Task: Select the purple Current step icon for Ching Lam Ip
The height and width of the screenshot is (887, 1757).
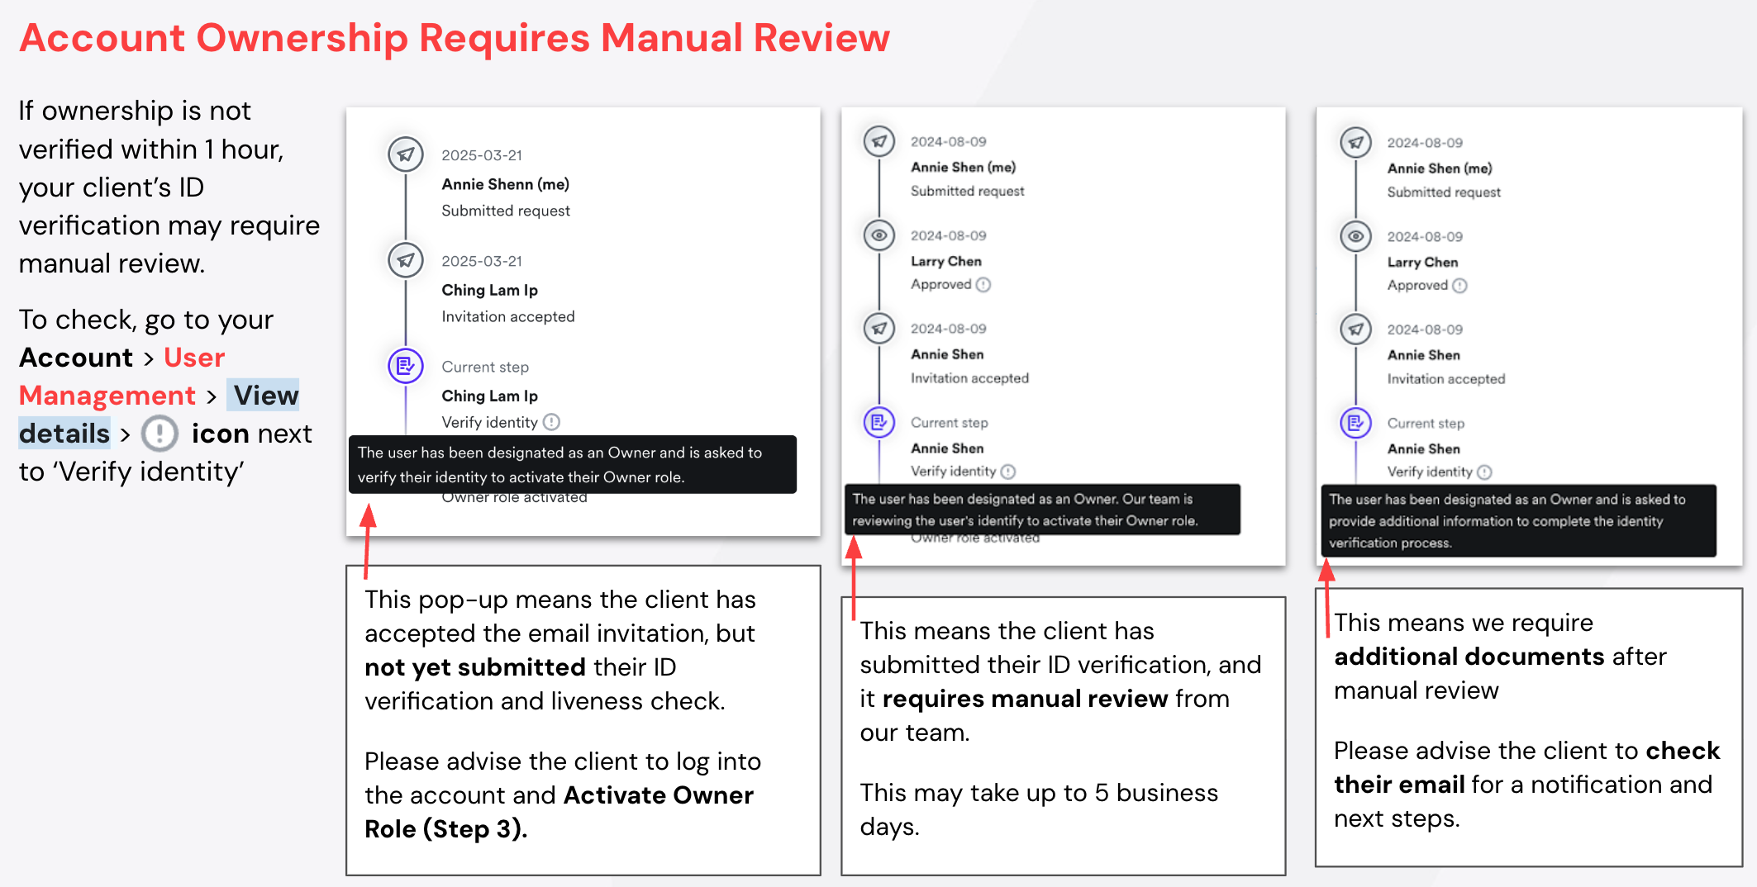Action: pyautogui.click(x=405, y=366)
